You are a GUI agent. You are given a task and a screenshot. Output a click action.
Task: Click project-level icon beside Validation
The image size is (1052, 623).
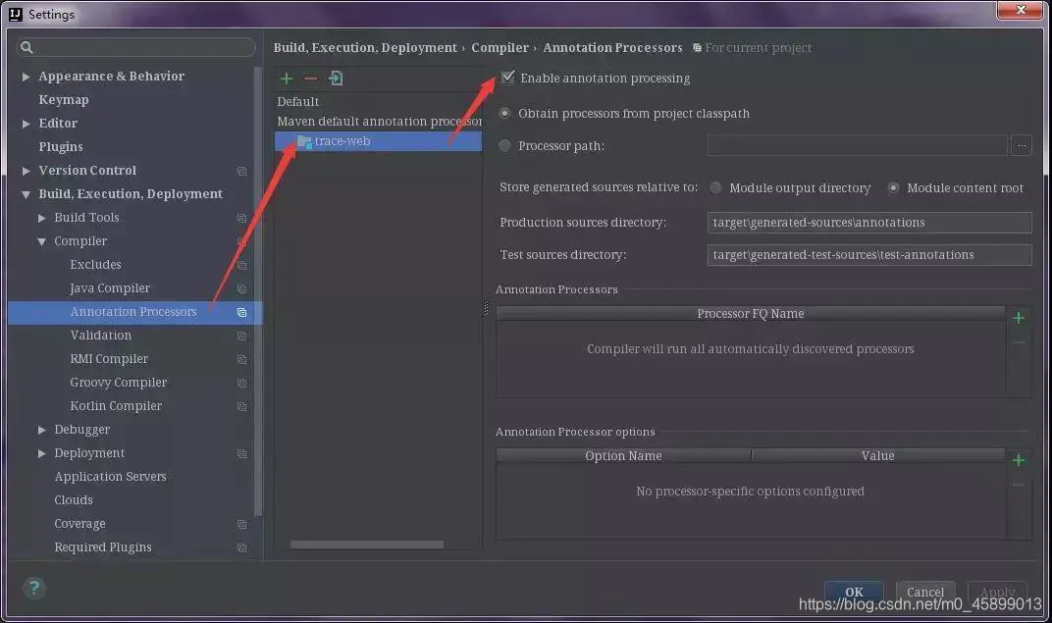[241, 336]
